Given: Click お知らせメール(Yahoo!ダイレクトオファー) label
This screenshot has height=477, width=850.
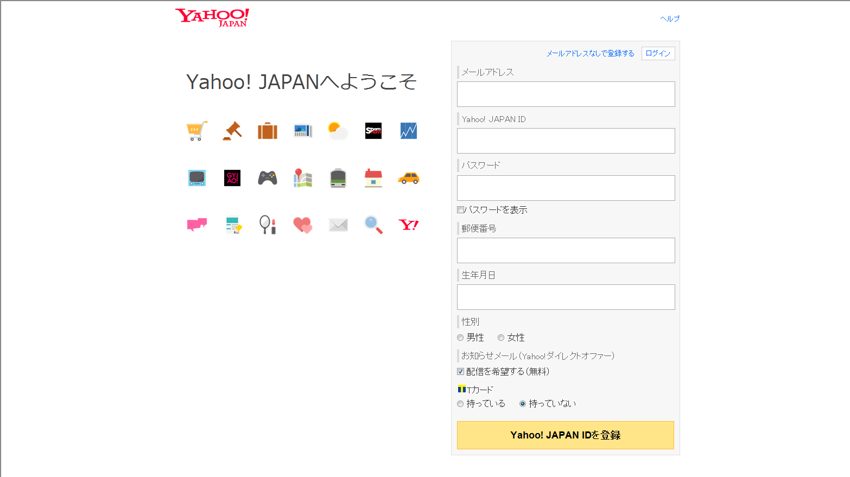Looking at the screenshot, I should tap(538, 356).
